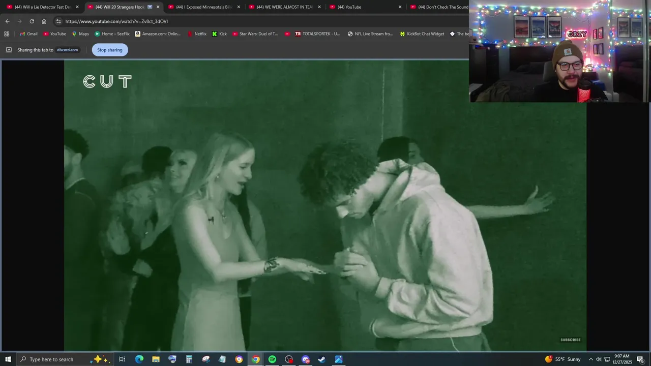The image size is (651, 366).
Task: Open the Windows Start menu
Action: pos(8,359)
